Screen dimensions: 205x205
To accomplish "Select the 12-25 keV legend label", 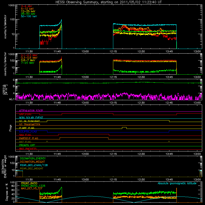I will 28,11.
